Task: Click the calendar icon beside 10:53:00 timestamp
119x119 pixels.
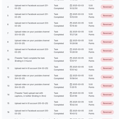Action: click(71, 14)
